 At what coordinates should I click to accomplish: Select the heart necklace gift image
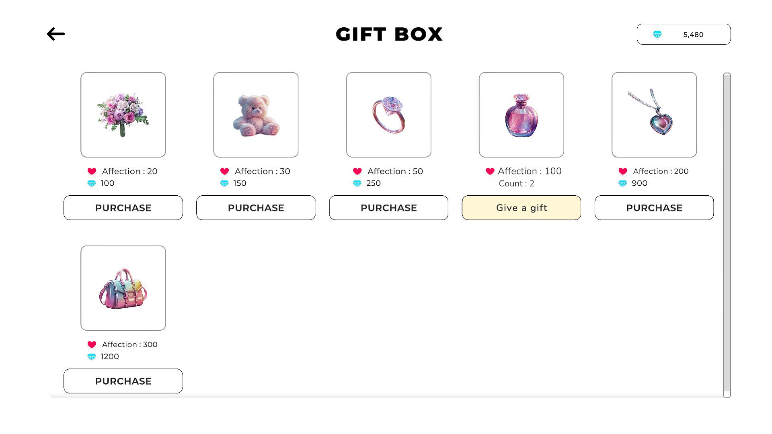pyautogui.click(x=654, y=115)
